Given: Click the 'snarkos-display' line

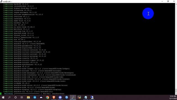Looking at the screenshot, I should click(32, 89).
